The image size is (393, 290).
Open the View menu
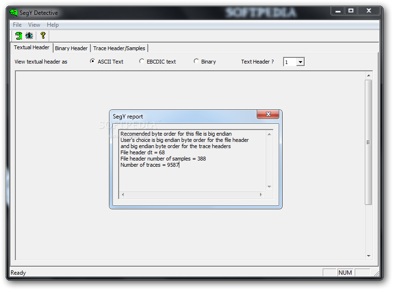point(34,25)
